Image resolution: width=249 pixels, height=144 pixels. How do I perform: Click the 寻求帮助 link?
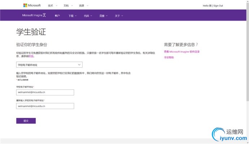tap(169, 57)
